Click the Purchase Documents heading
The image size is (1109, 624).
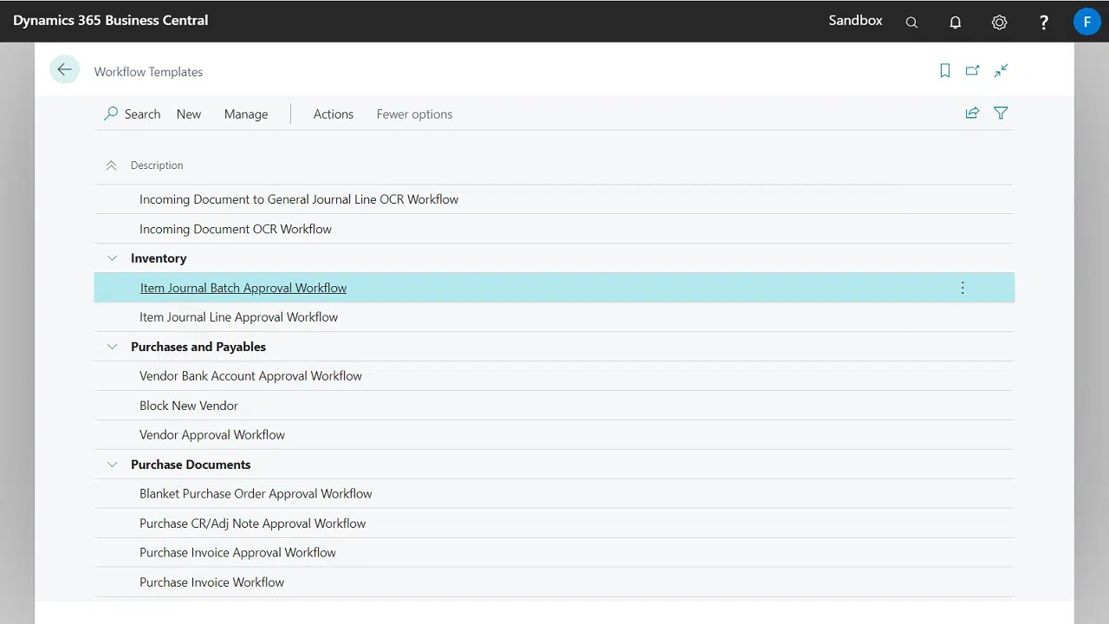(x=191, y=465)
